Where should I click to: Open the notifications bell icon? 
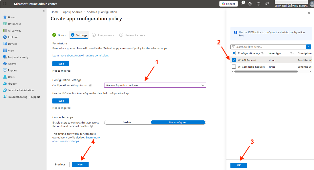tap(242, 3)
